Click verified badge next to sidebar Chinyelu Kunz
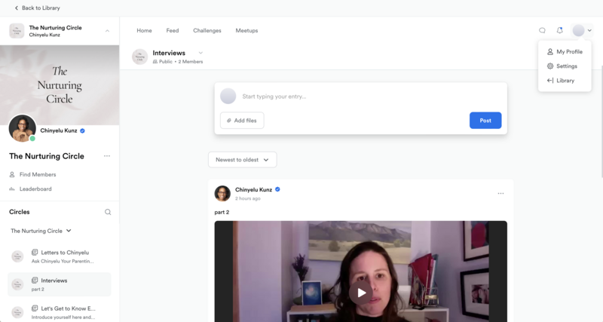Viewport: 603px width, 322px height. 82,130
